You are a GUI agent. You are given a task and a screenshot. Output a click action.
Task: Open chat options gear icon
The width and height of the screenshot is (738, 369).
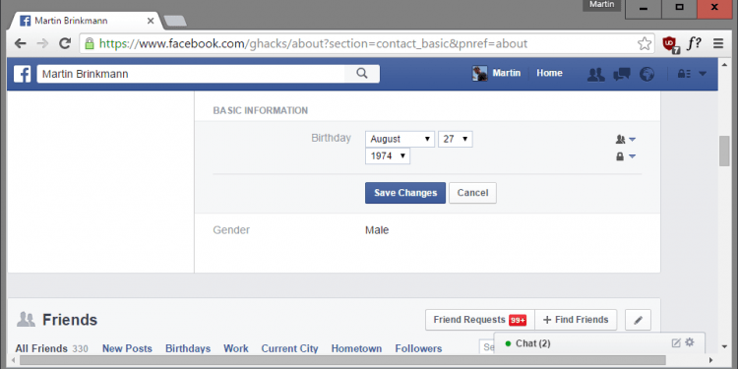tap(690, 342)
